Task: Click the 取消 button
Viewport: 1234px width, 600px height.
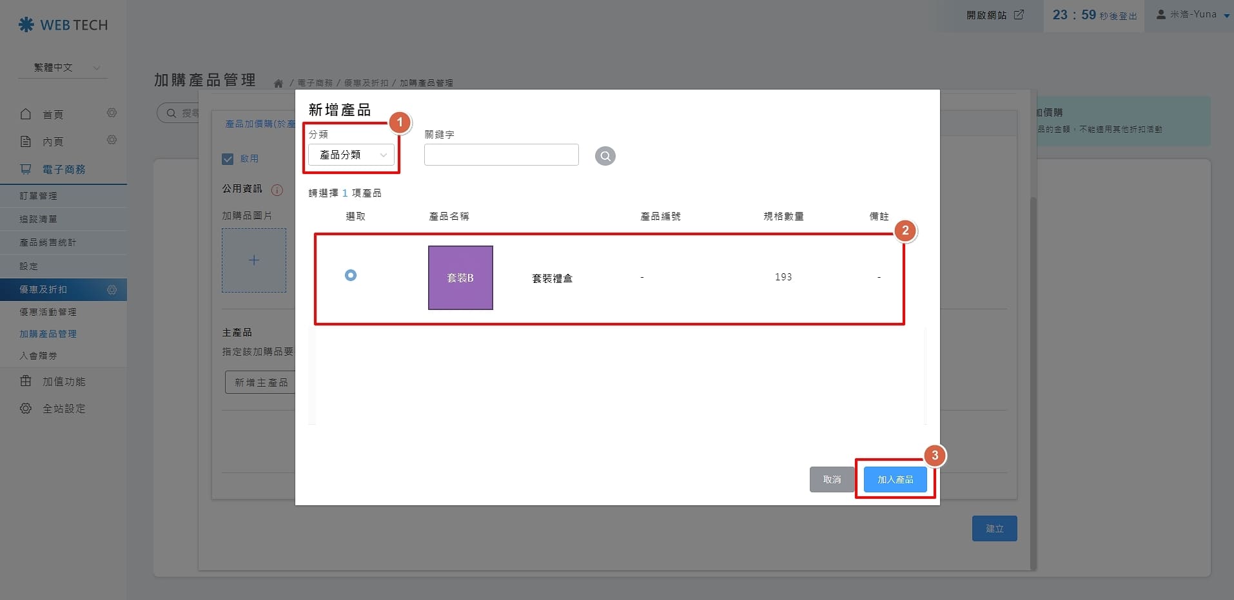Action: click(832, 479)
